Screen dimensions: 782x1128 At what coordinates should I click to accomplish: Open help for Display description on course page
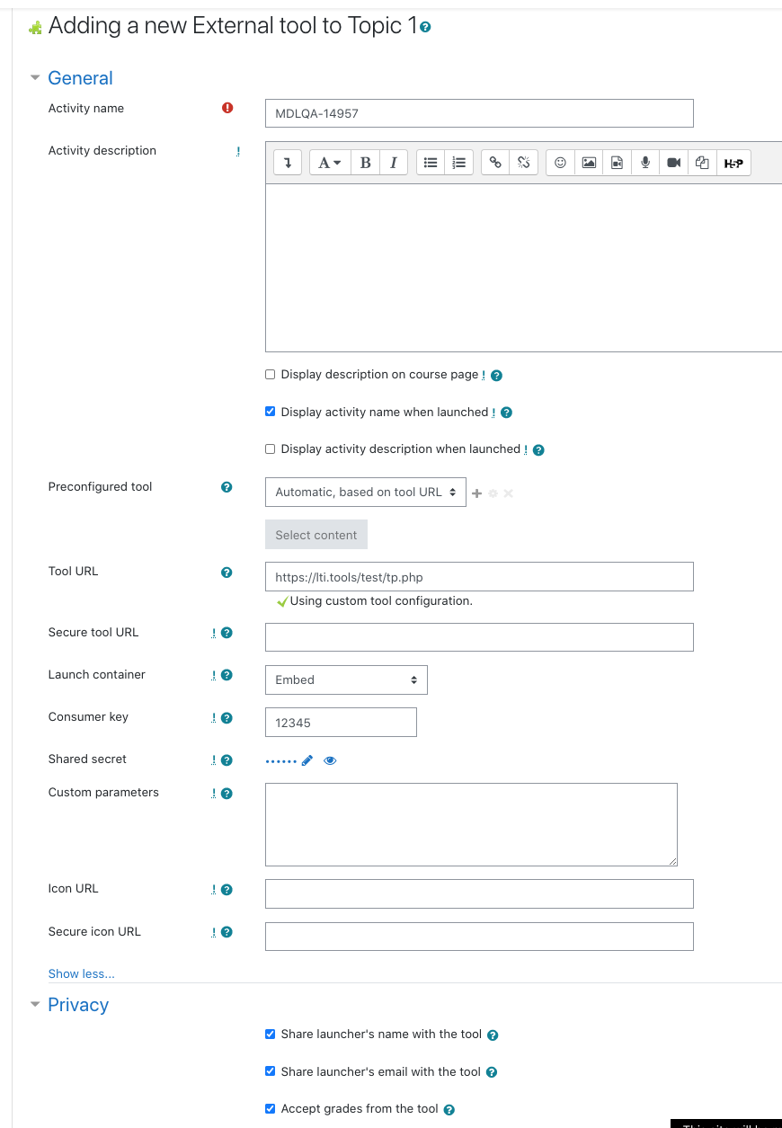click(497, 376)
